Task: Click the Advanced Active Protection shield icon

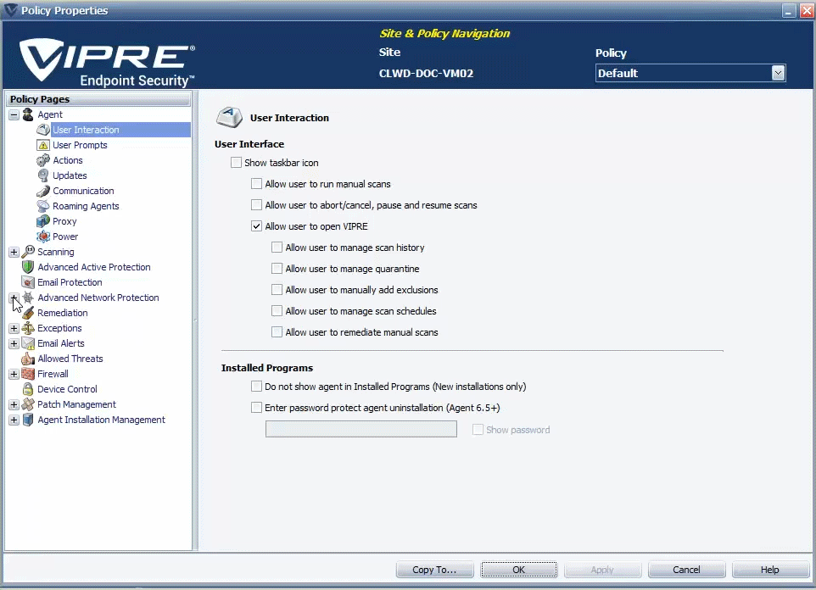Action: point(28,267)
